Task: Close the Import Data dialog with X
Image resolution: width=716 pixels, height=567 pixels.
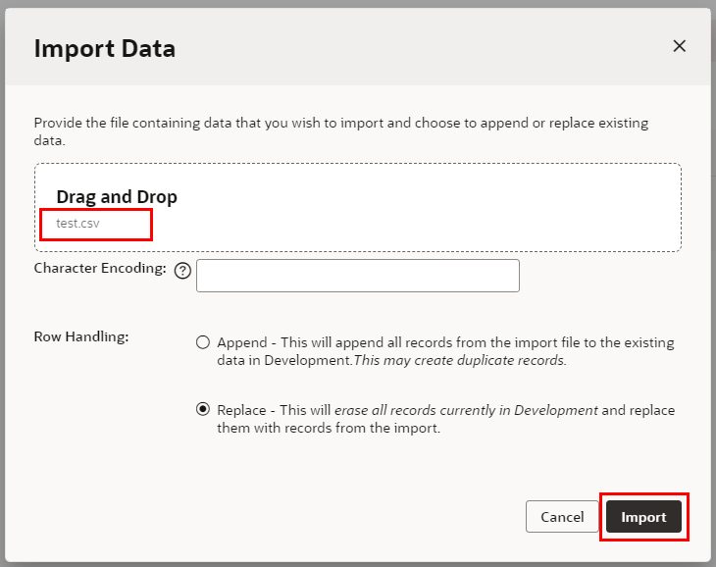Action: point(679,46)
